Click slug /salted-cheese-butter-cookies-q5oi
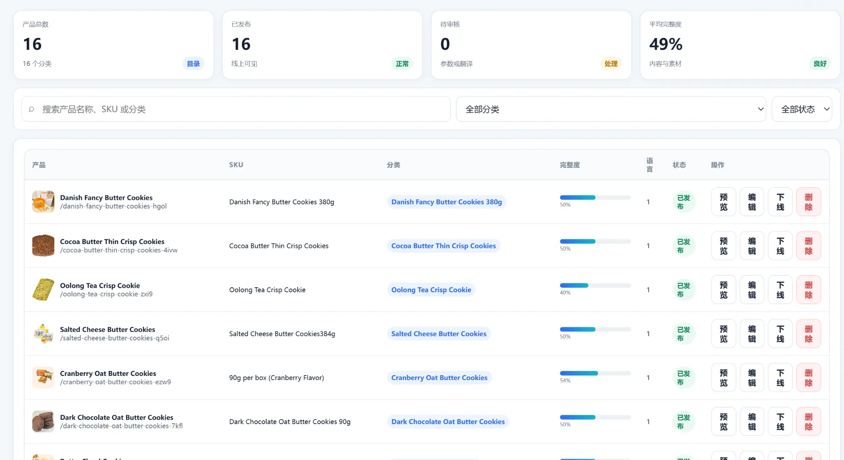The height and width of the screenshot is (460, 844). pyautogui.click(x=115, y=338)
